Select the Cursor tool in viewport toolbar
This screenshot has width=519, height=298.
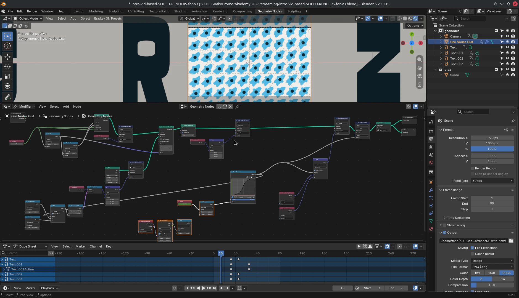click(x=7, y=46)
